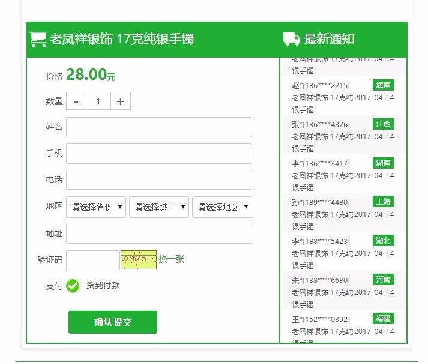This screenshot has width=428, height=364.
Task: Click the product title 老凤祥银饰 17克纯银手镯
Action: pos(121,39)
